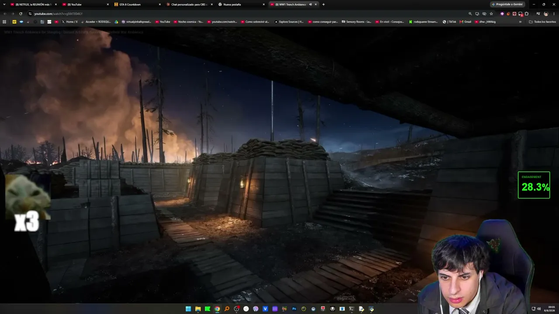Open the red square extension icon
The image size is (559, 314).
[514, 14]
